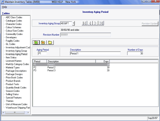The height and width of the screenshot is (121, 160).
Task: Select the Selling Status table
Action: 12,94
